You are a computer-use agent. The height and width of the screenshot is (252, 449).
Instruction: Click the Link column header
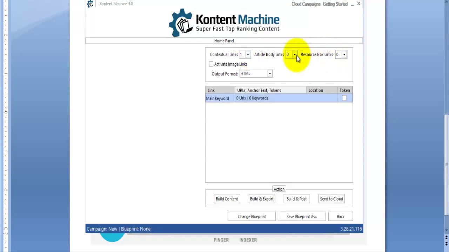tap(220, 90)
